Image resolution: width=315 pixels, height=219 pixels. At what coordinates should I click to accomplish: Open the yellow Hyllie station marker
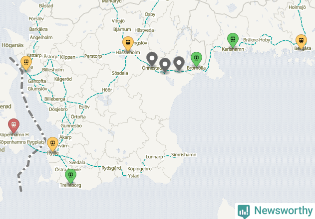click(x=52, y=144)
